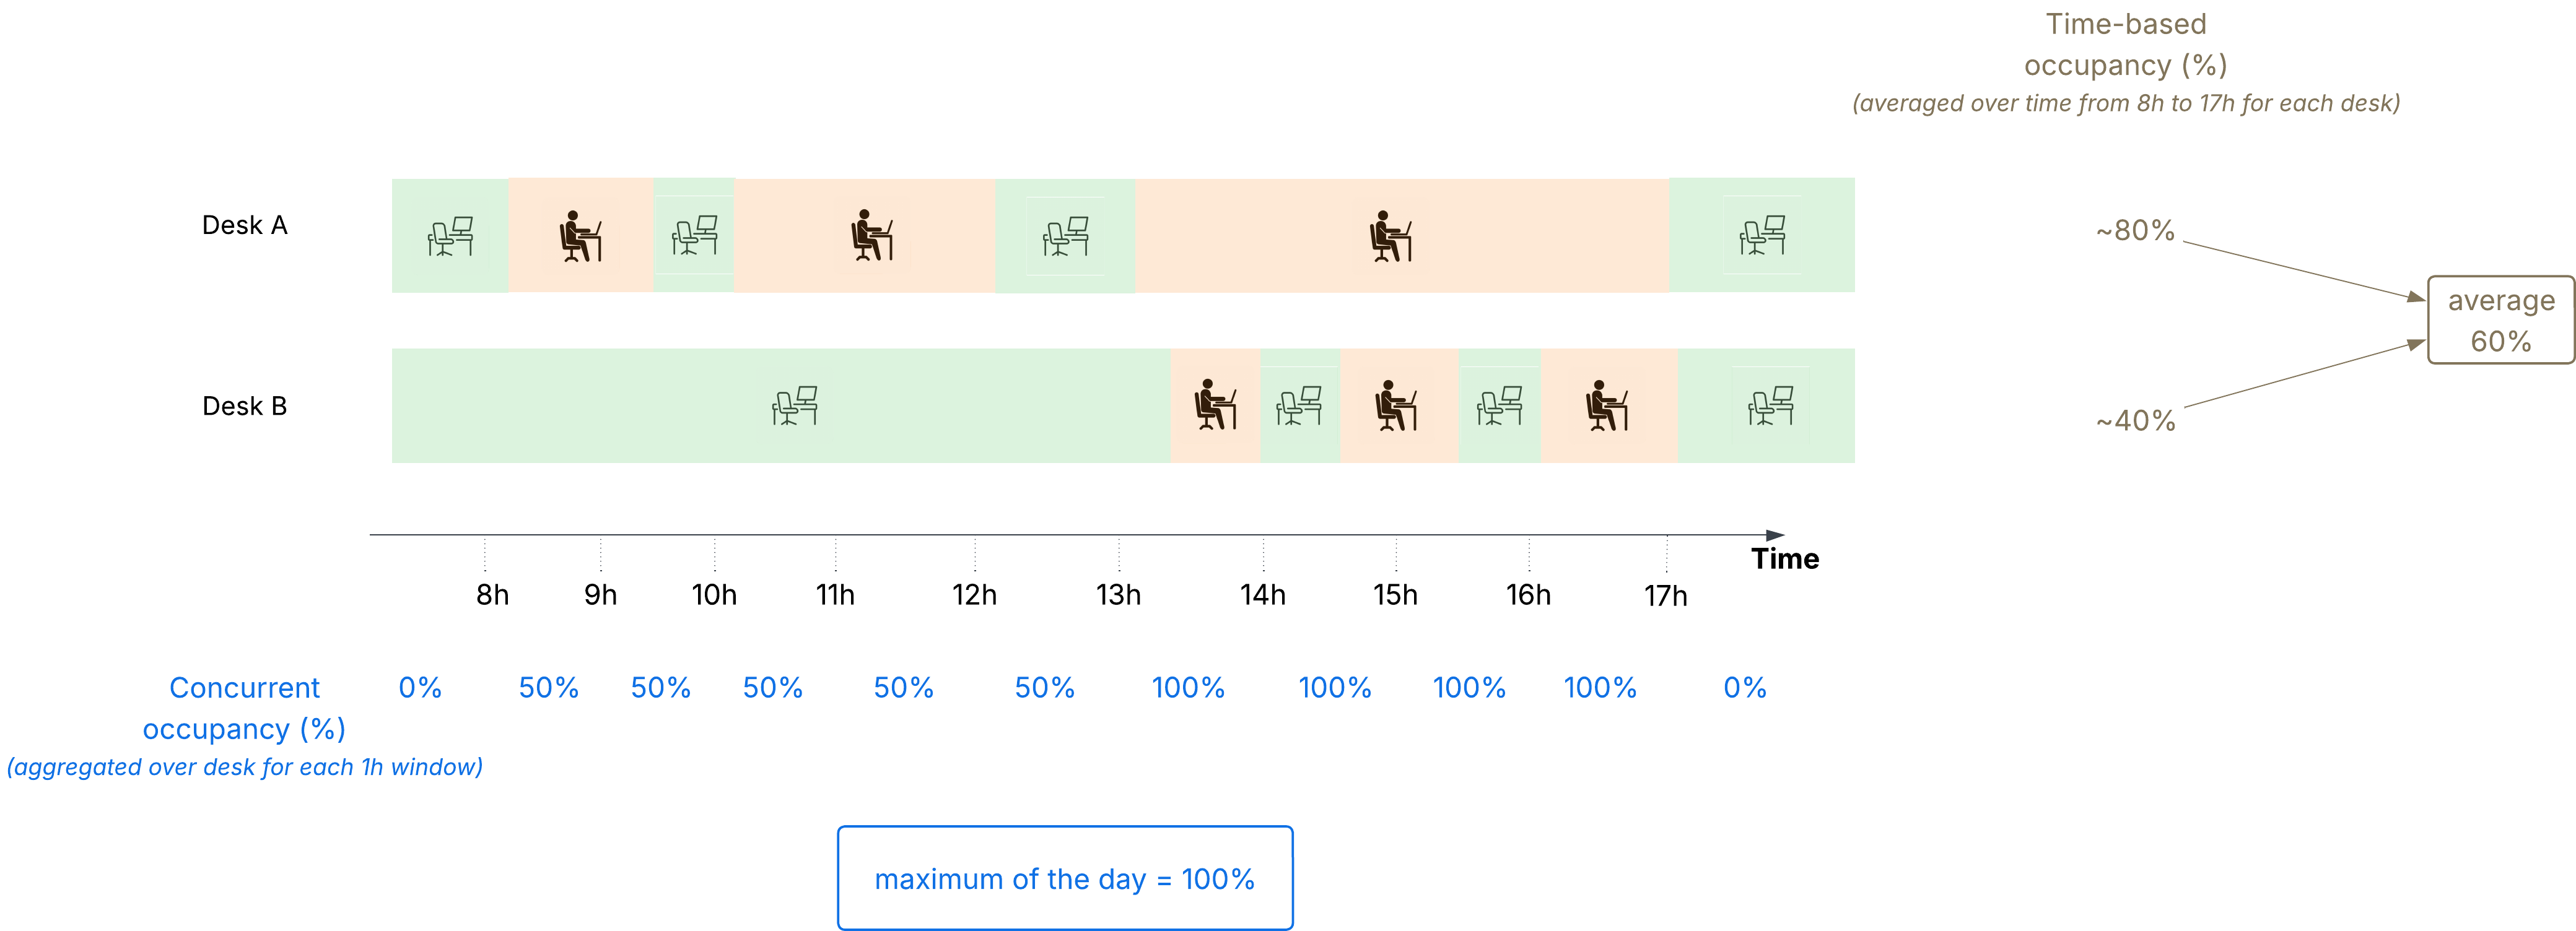
Task: Click the empty desk icon near 16h on Desk B
Action: click(x=1499, y=405)
